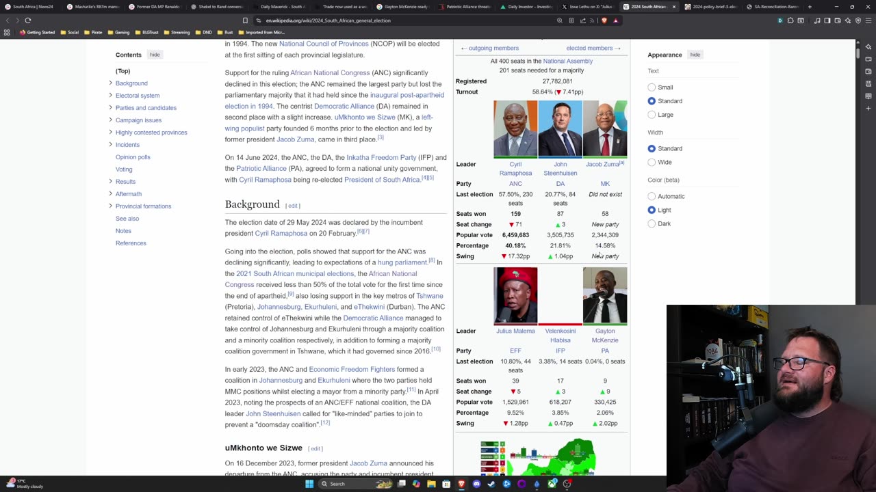Click the address bar URL field
The height and width of the screenshot is (492, 876).
[404, 20]
